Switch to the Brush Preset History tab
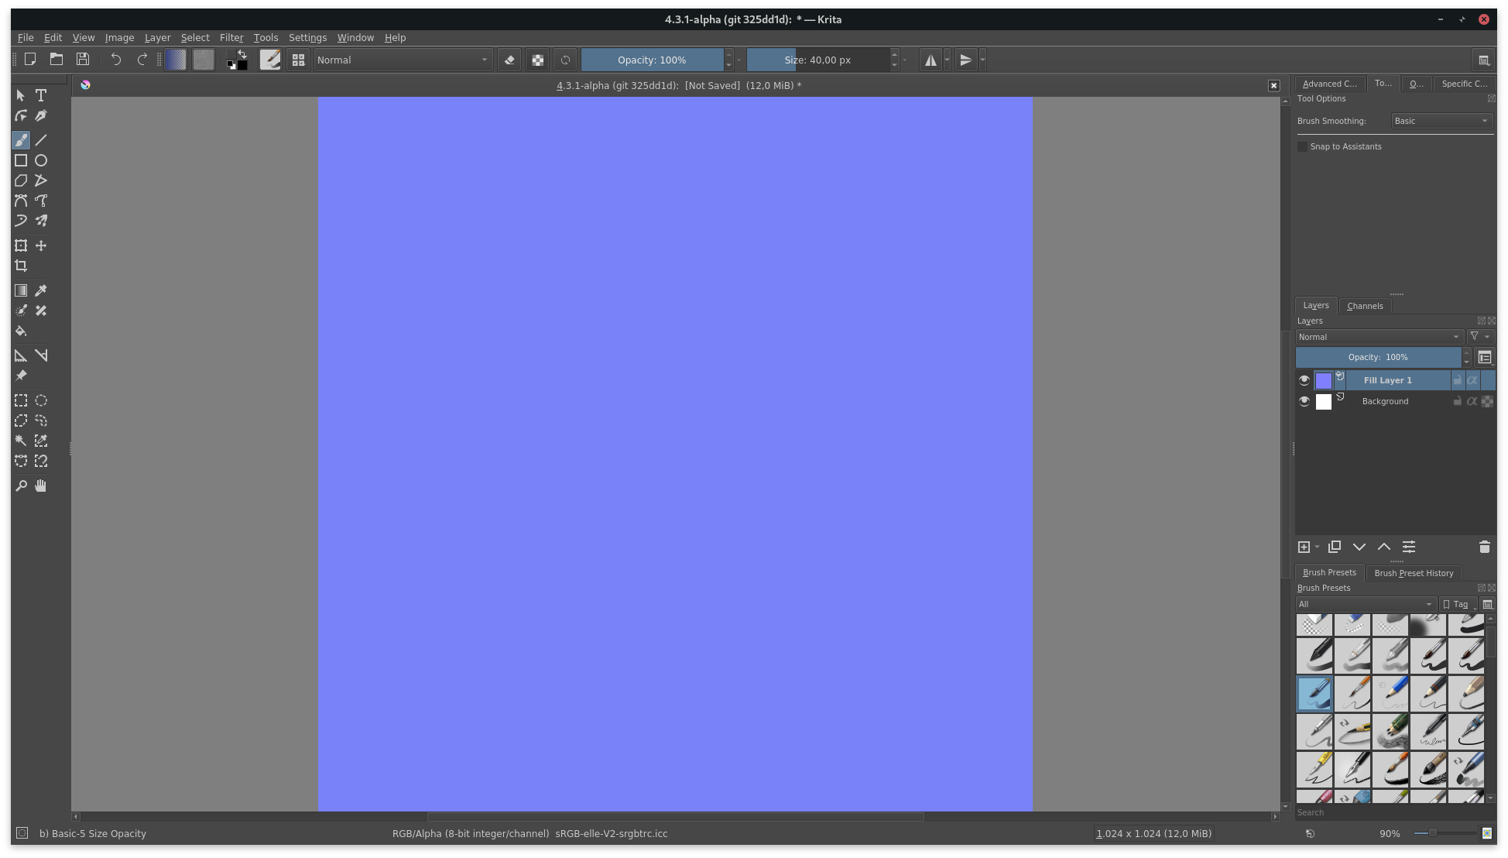The width and height of the screenshot is (1508, 858). pos(1414,572)
